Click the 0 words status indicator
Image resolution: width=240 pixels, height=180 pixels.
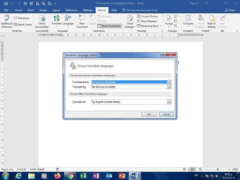click(x=22, y=169)
